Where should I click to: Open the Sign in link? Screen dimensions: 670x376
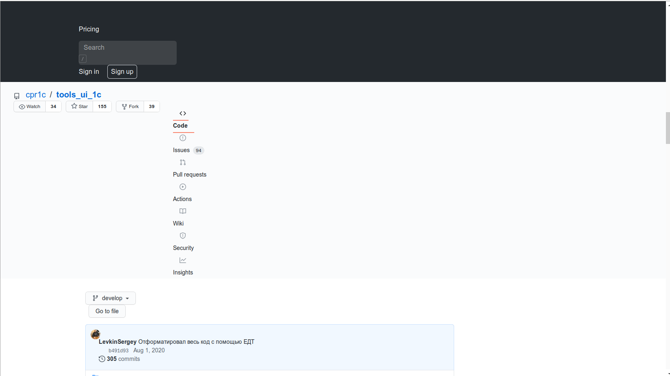pyautogui.click(x=89, y=71)
